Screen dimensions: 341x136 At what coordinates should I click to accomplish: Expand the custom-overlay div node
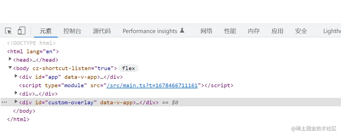coord(16,102)
